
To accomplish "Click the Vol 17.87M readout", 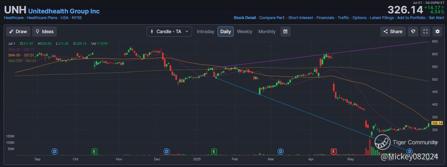I will tap(99, 44).
